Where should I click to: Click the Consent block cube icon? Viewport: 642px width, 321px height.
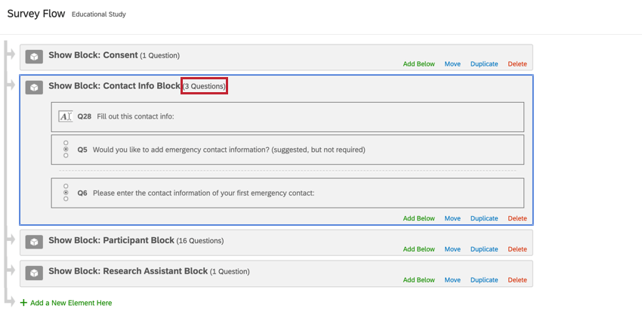pyautogui.click(x=34, y=57)
